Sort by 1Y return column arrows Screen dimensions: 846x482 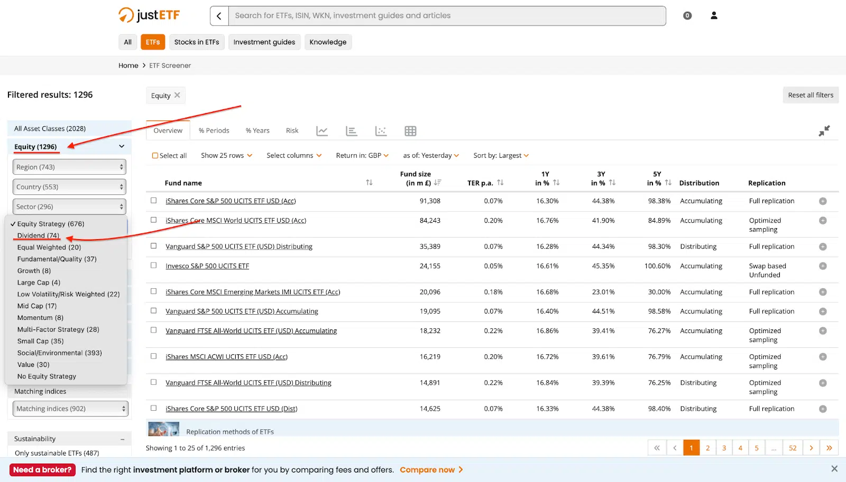[556, 183]
